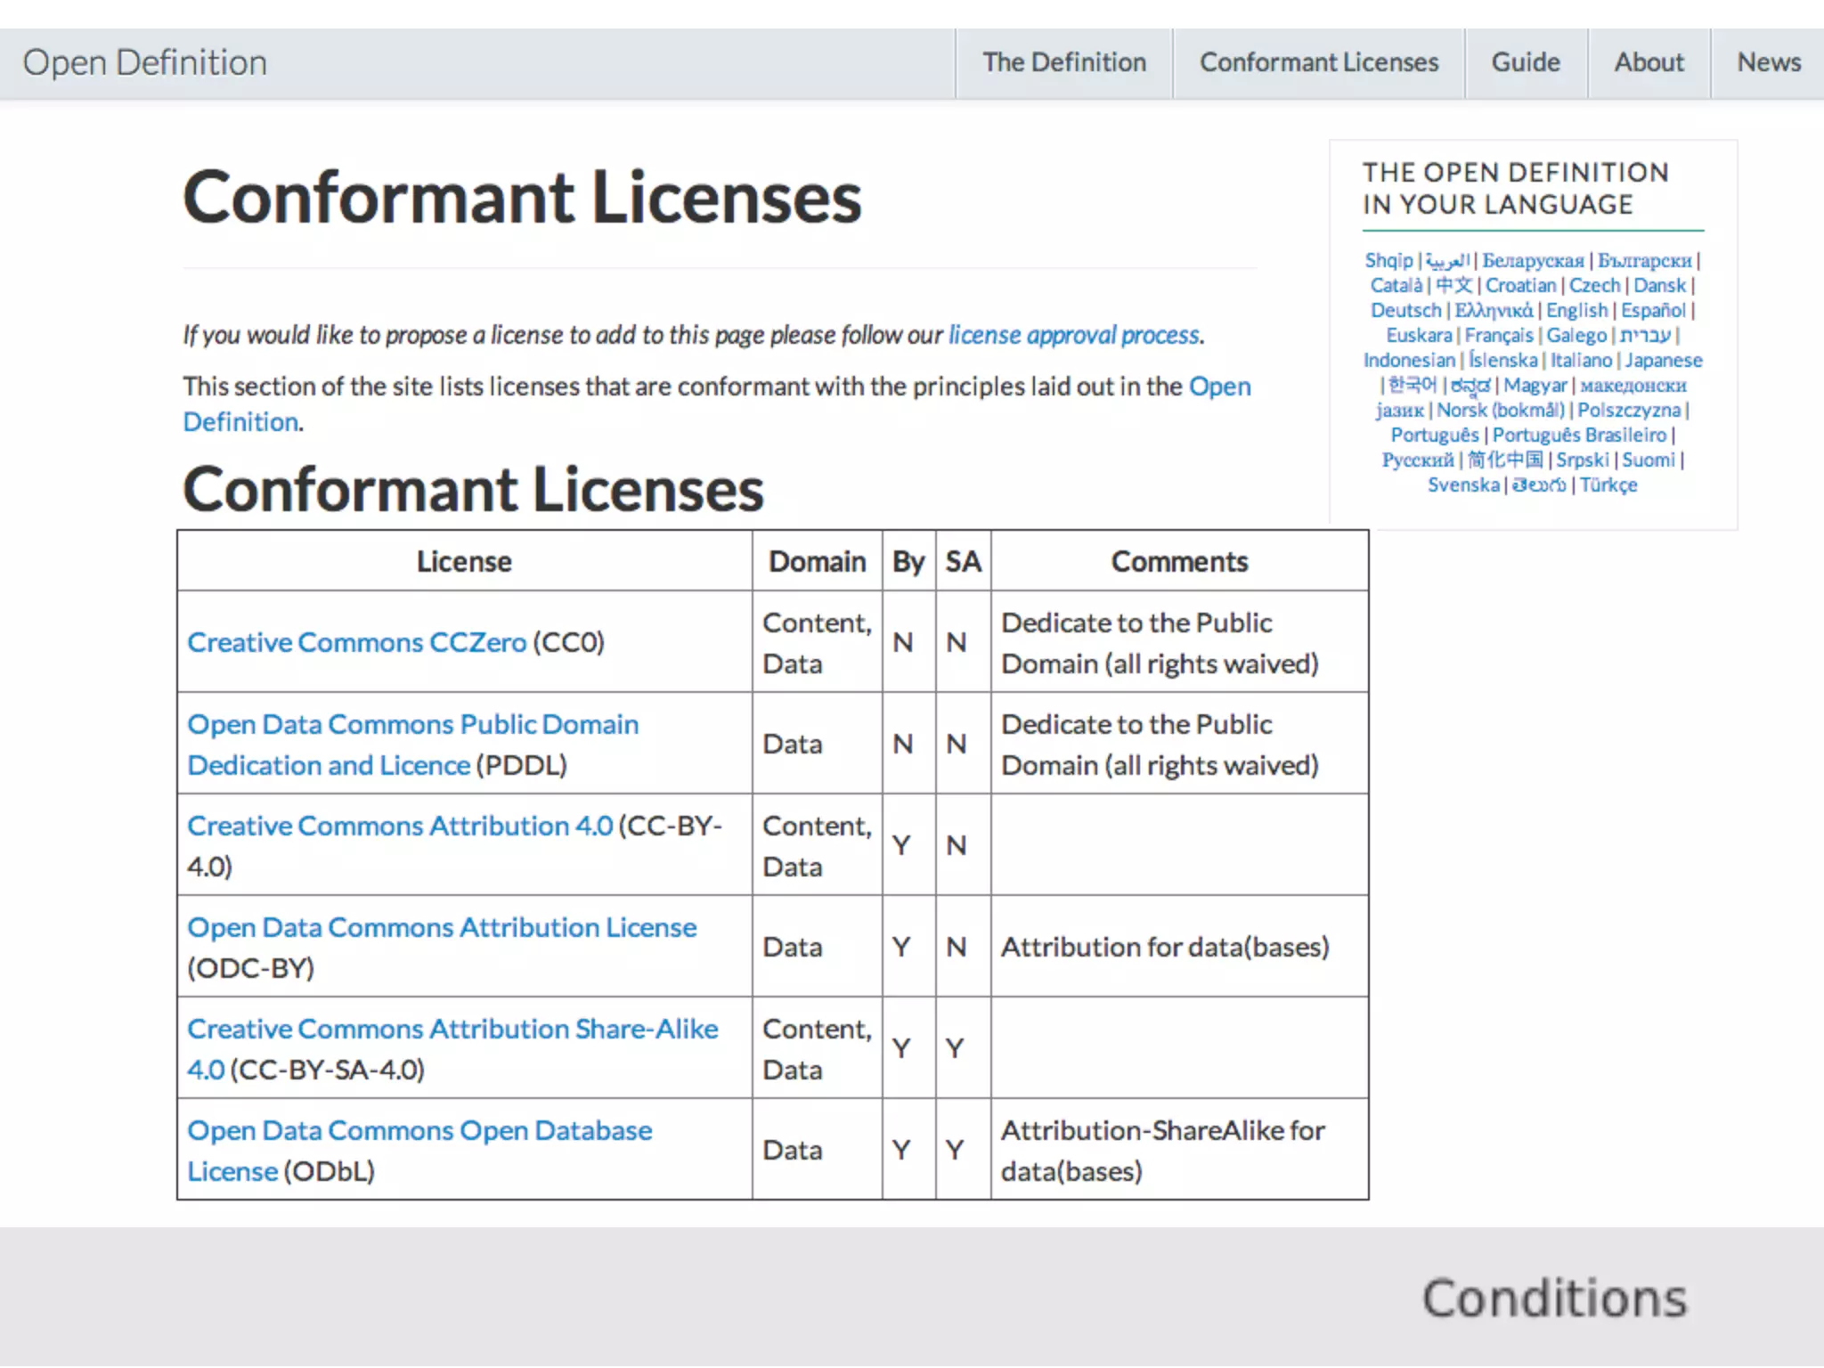
Task: Select Español from the language sidebar
Action: click(x=1652, y=311)
